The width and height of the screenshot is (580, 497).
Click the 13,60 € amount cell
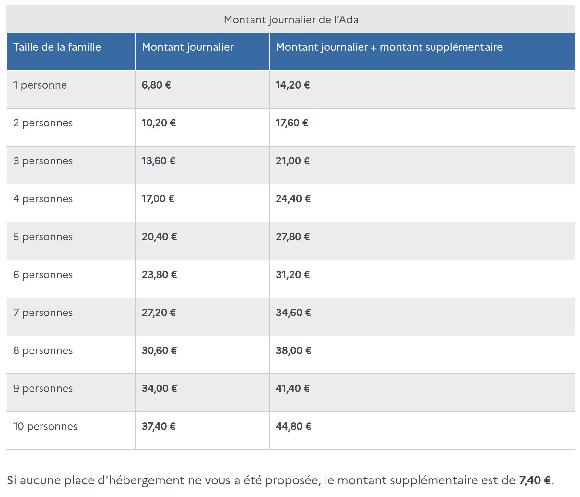point(159,161)
